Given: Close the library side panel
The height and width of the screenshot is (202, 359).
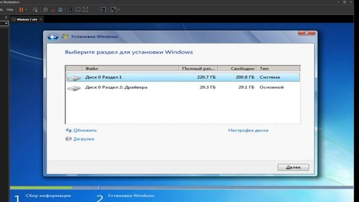Looking at the screenshot, I should (6, 17).
